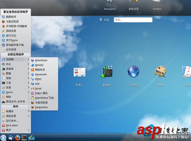The width and height of the screenshot is (191, 141).
Task: Launch Dolphin from top favorites
Action: 157,5
